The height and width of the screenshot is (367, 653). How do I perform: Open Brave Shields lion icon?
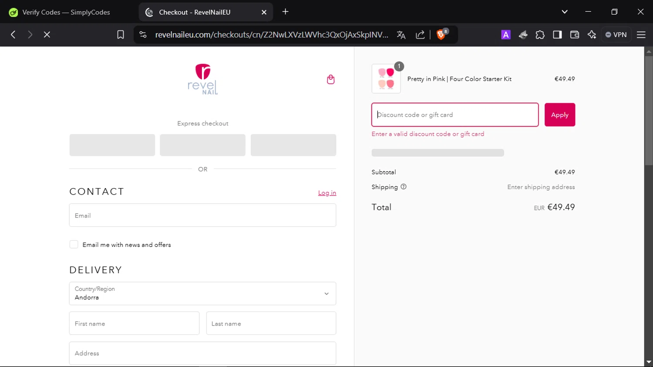tap(441, 34)
